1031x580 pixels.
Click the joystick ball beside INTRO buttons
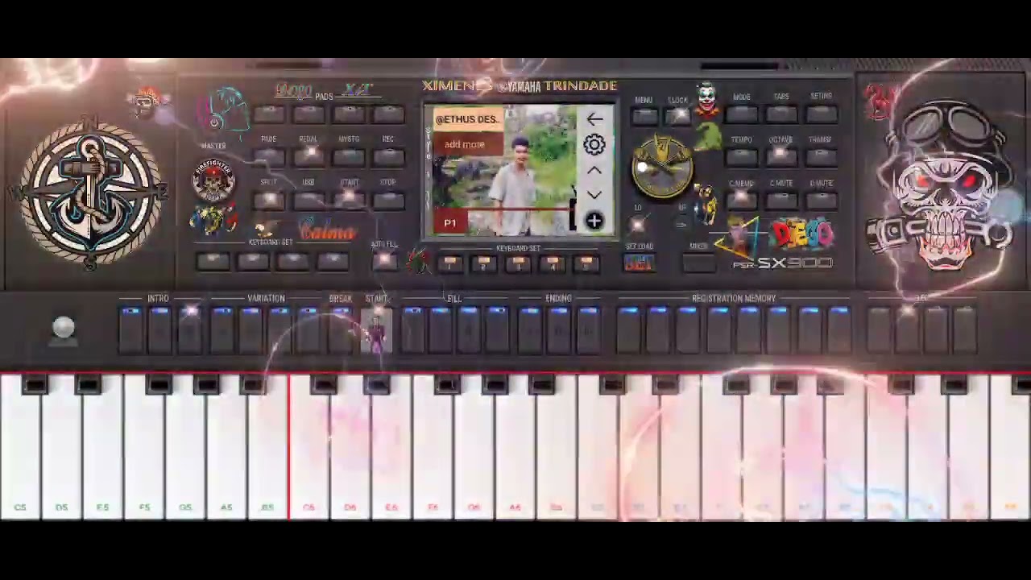coord(64,327)
